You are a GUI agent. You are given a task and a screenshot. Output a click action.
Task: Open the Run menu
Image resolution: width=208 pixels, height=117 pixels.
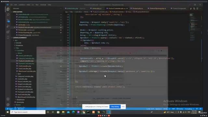click(37, 5)
